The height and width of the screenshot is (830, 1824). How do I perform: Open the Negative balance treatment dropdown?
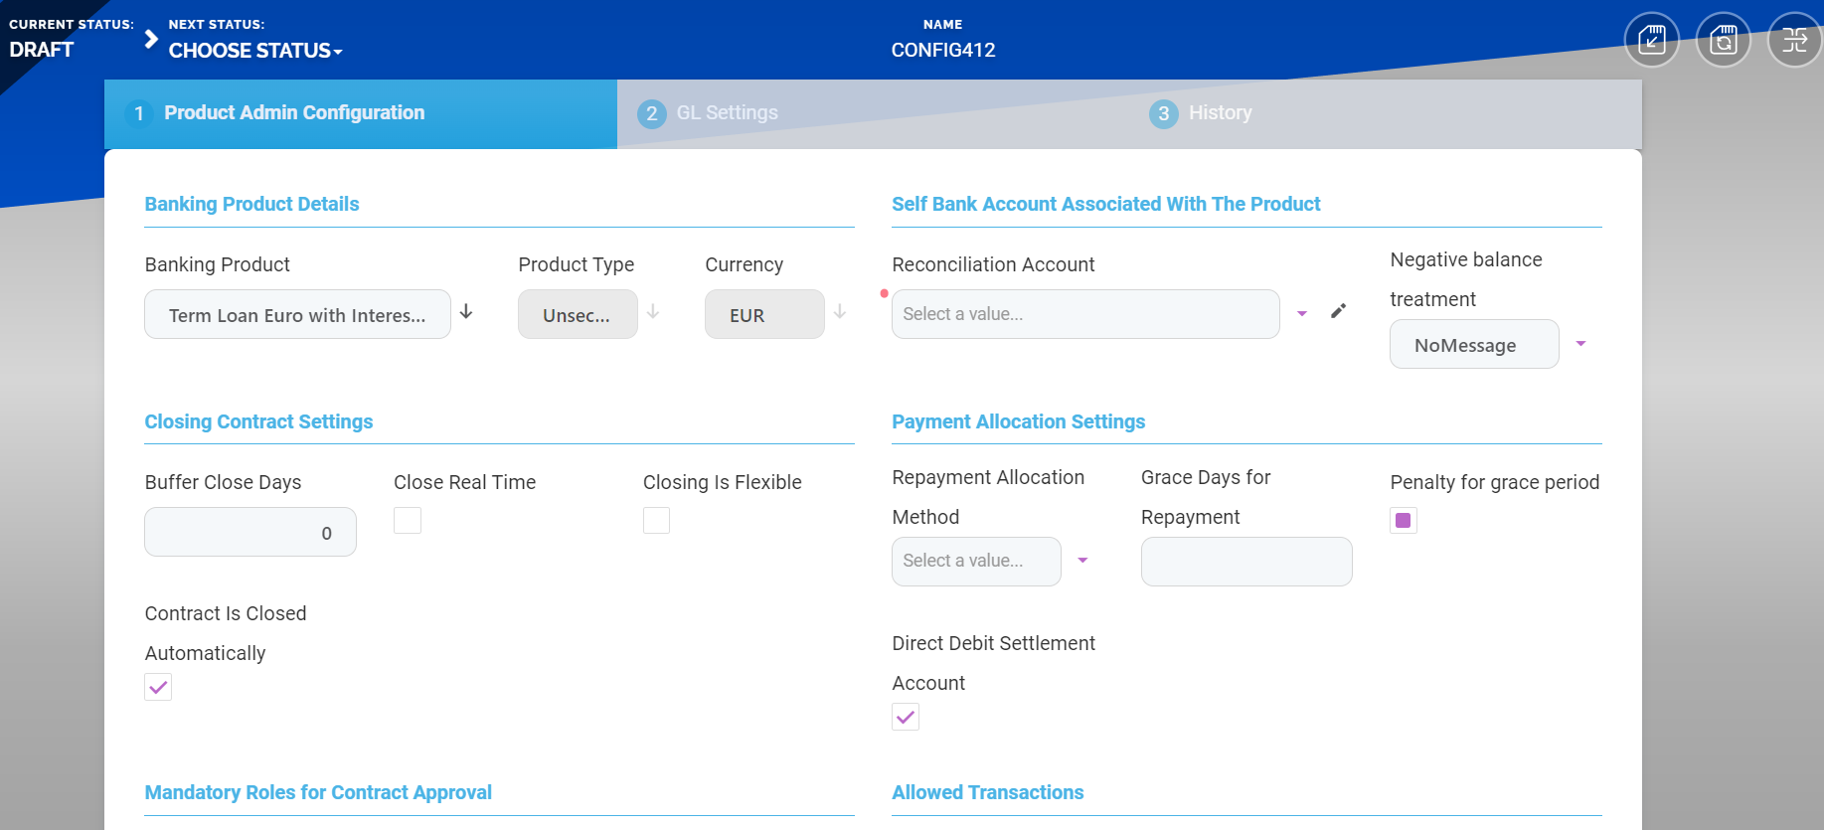(1580, 344)
